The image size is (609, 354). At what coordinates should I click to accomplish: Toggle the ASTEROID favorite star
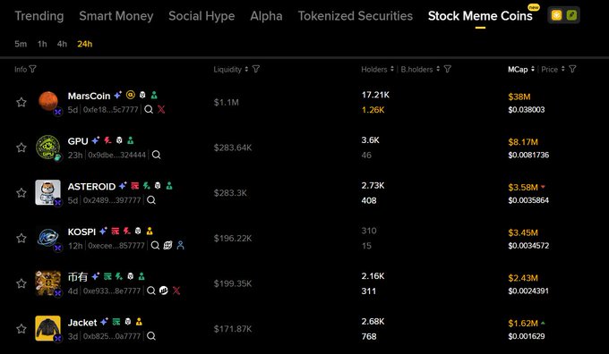21,193
